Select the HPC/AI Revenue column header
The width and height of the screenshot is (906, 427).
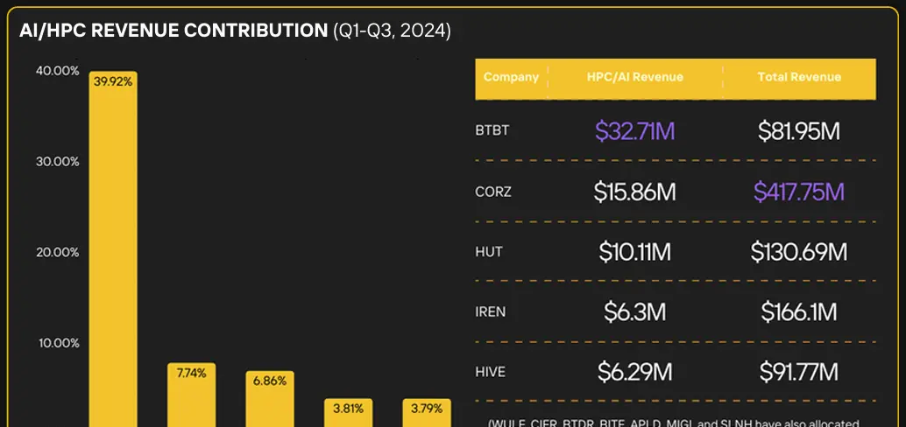(634, 77)
